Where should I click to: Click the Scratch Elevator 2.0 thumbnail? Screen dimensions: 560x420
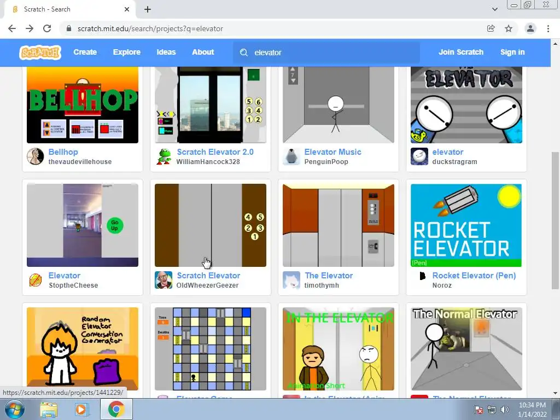[211, 105]
